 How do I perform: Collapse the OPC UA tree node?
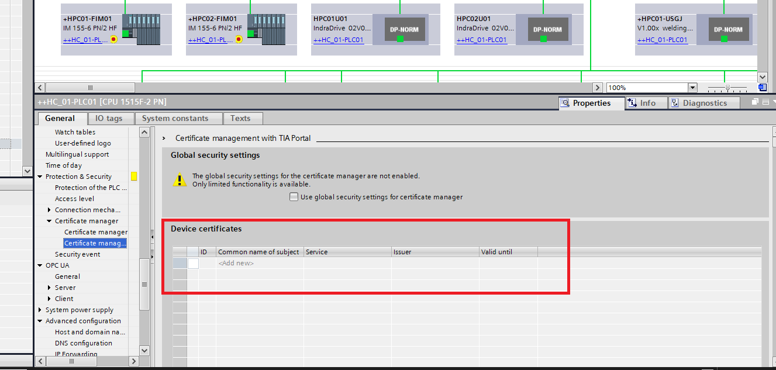[x=40, y=265]
